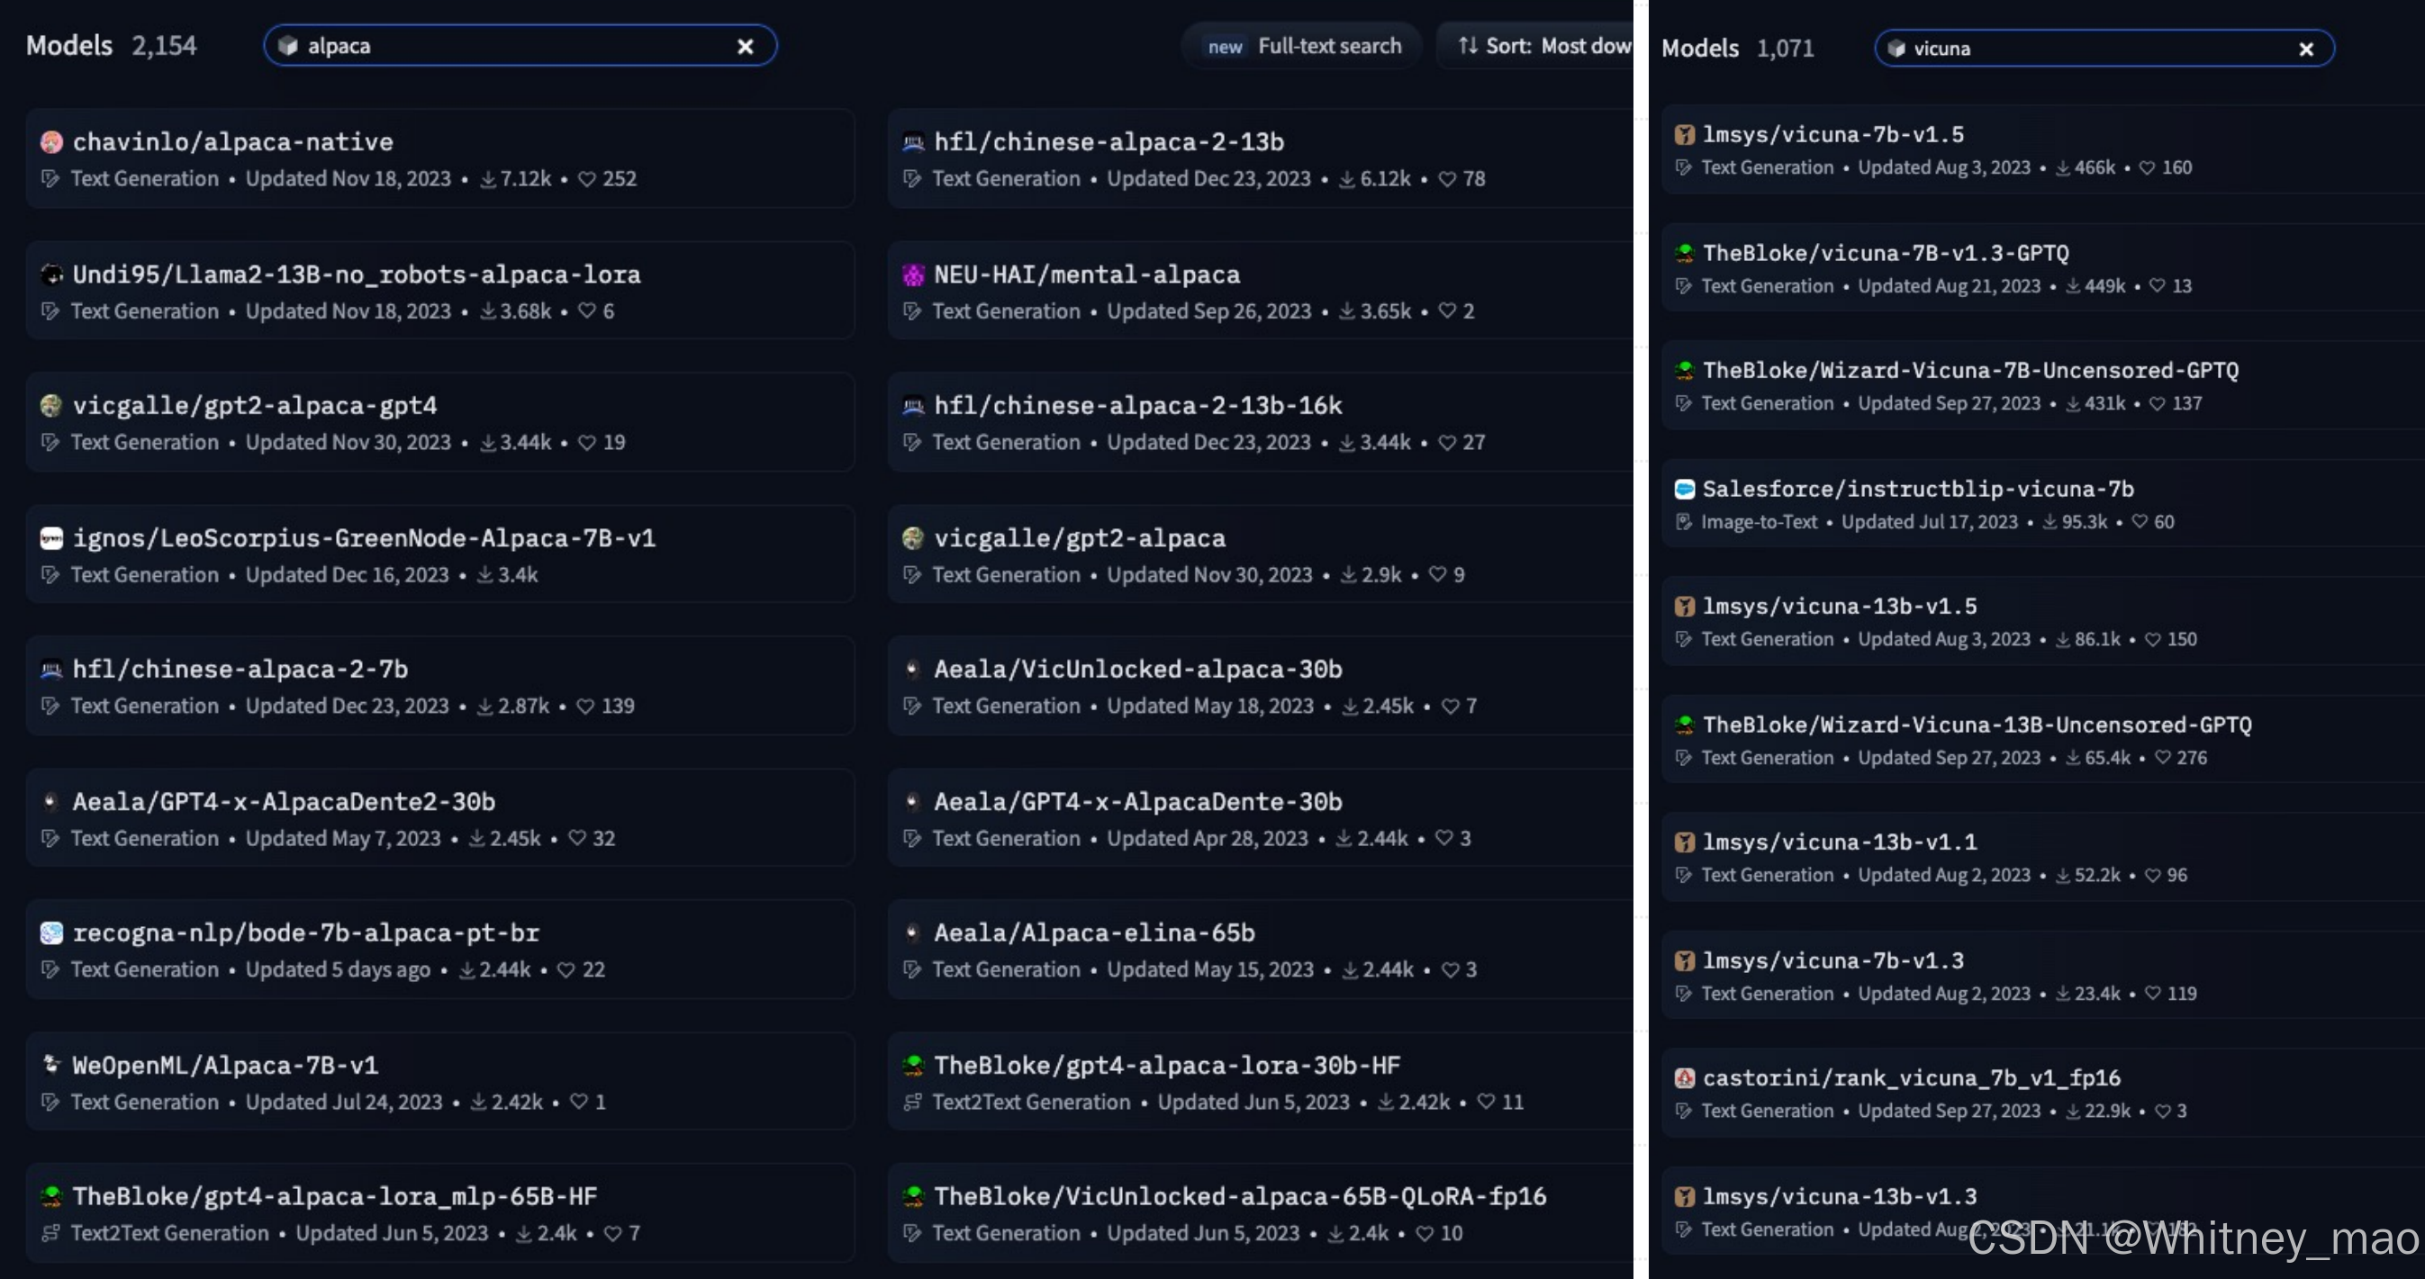
Task: Click avatar beside TheBloke/Wizard-Vicuna-7B-Uncensored-GPTQ
Action: pos(1684,371)
